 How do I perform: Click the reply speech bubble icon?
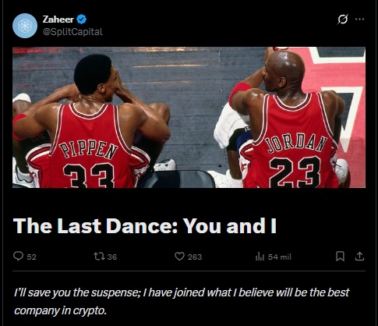tap(18, 257)
